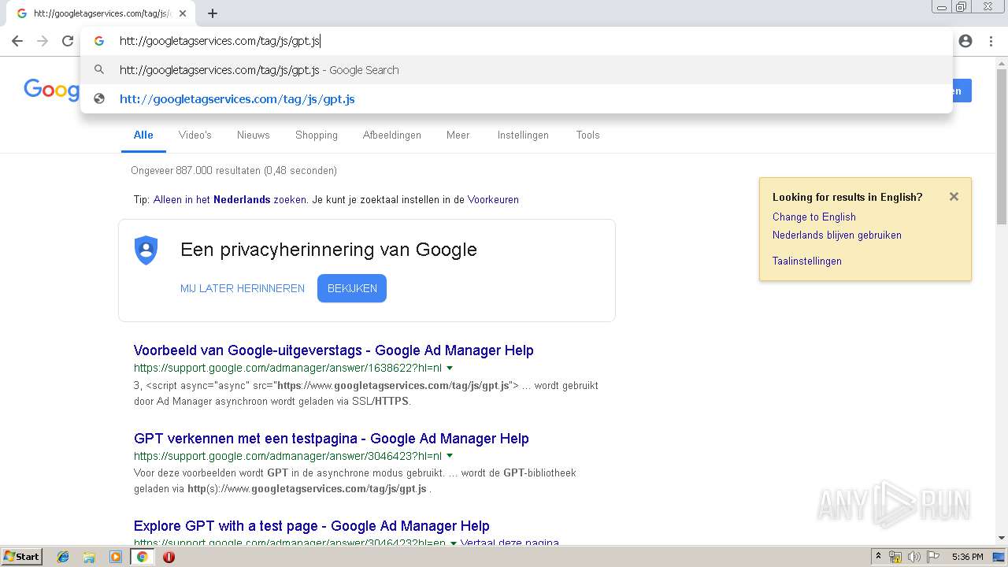Launch Internet Explorer from the taskbar
Image resolution: width=1008 pixels, height=567 pixels.
click(x=63, y=557)
